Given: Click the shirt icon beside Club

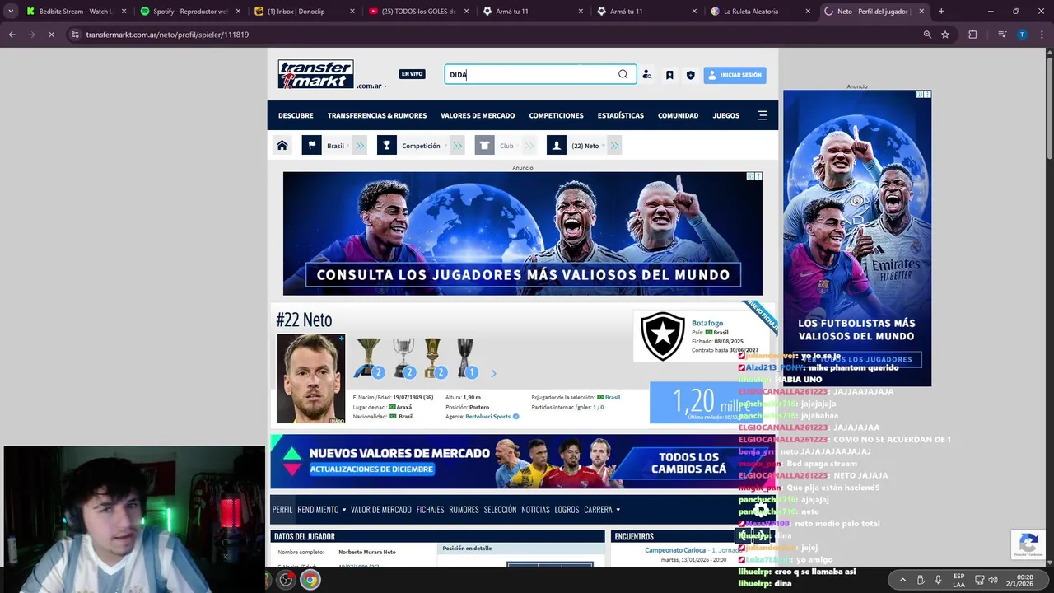Looking at the screenshot, I should click(484, 146).
